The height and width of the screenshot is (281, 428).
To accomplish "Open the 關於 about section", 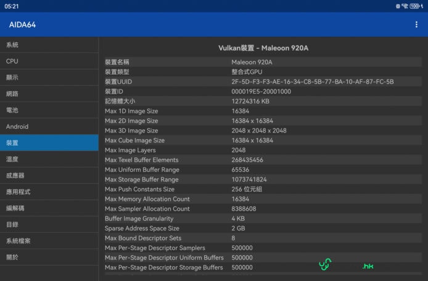I will [x=49, y=257].
